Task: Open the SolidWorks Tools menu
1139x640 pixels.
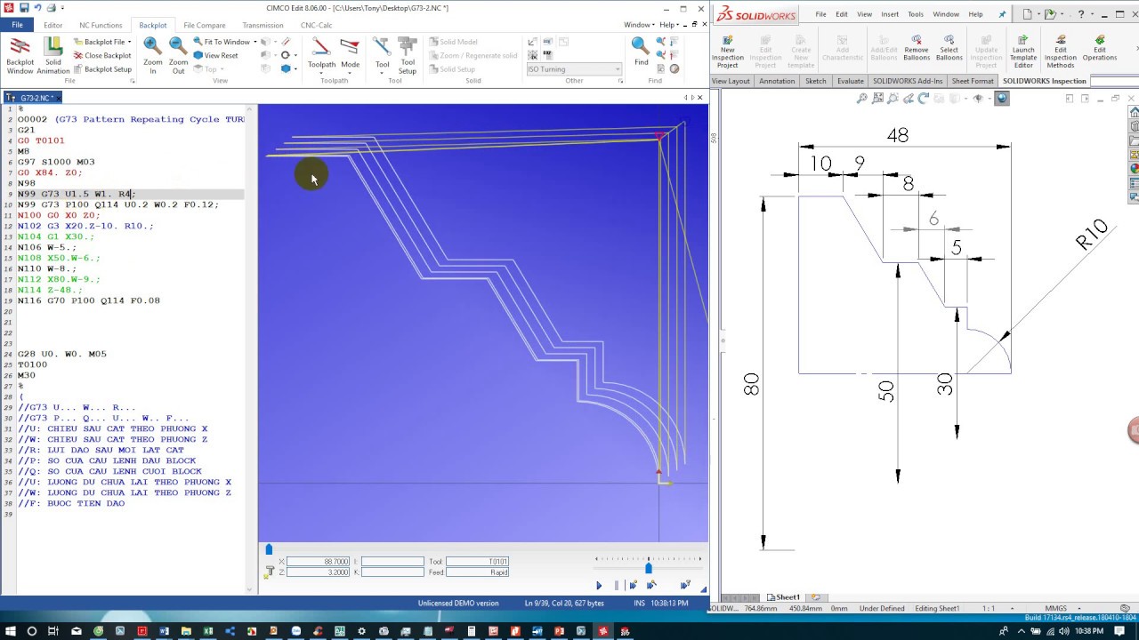Action: click(x=915, y=14)
